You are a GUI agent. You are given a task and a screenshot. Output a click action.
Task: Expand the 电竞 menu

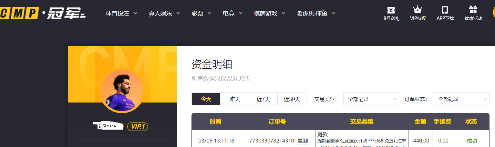pyautogui.click(x=229, y=14)
